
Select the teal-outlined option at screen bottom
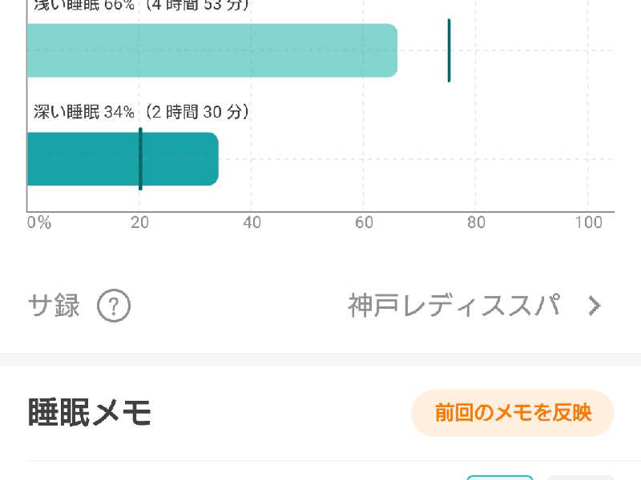pos(499,478)
